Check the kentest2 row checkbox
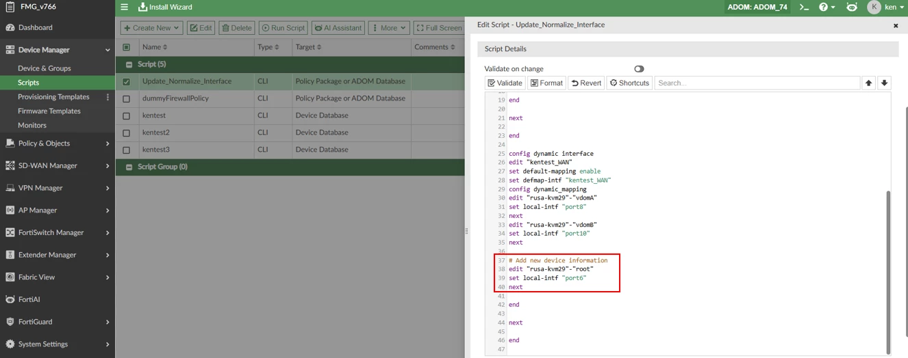Image resolution: width=908 pixels, height=358 pixels. pos(126,133)
